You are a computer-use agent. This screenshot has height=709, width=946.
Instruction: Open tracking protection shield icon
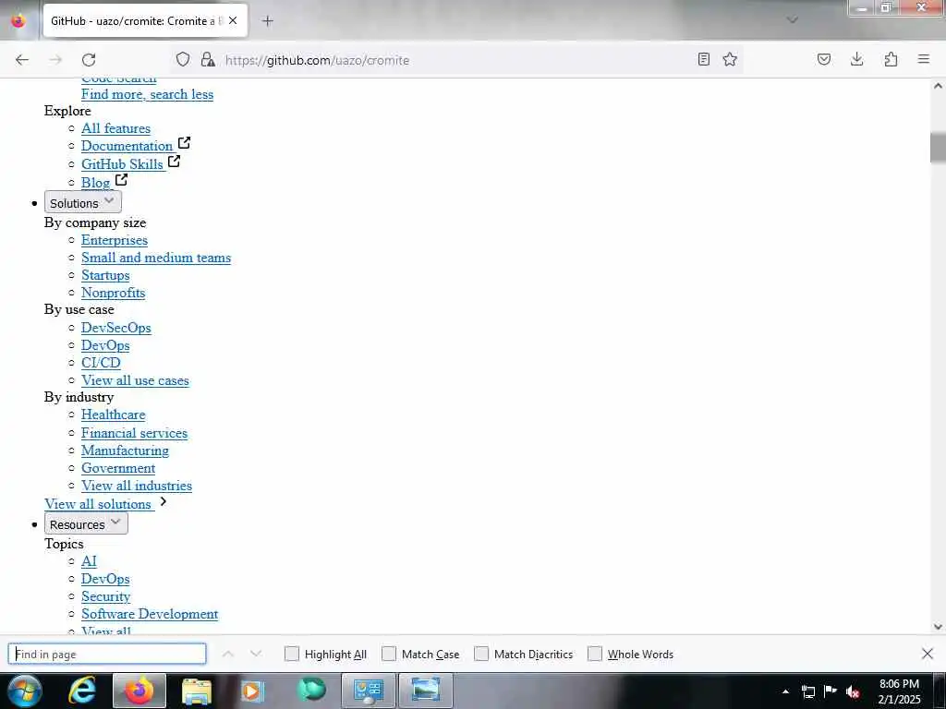click(183, 59)
